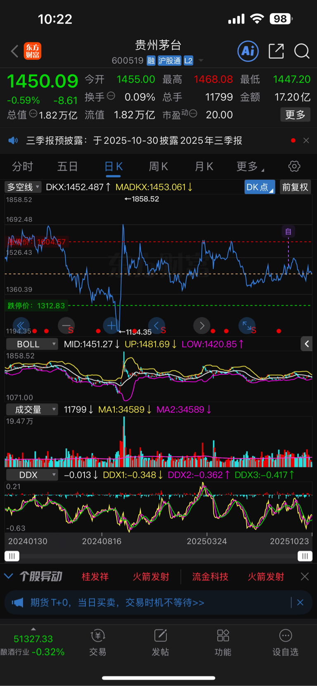Tap the purple 自 marker on chart
Viewport: 317px width, 686px height.
point(288,232)
